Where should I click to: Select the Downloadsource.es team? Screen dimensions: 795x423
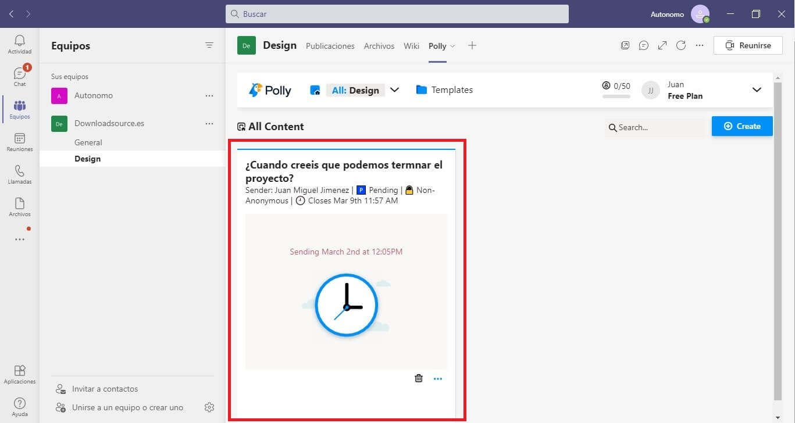pos(132,124)
